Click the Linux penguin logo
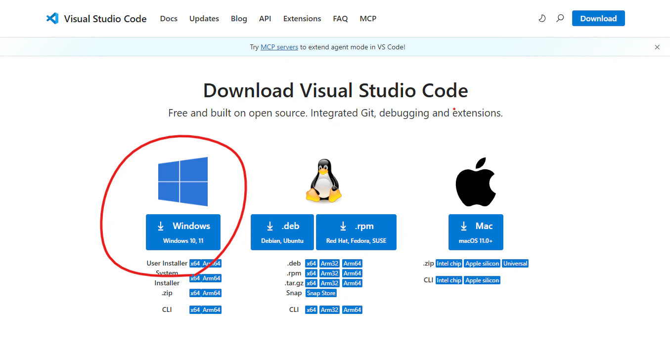This screenshot has height=347, width=670. (324, 181)
